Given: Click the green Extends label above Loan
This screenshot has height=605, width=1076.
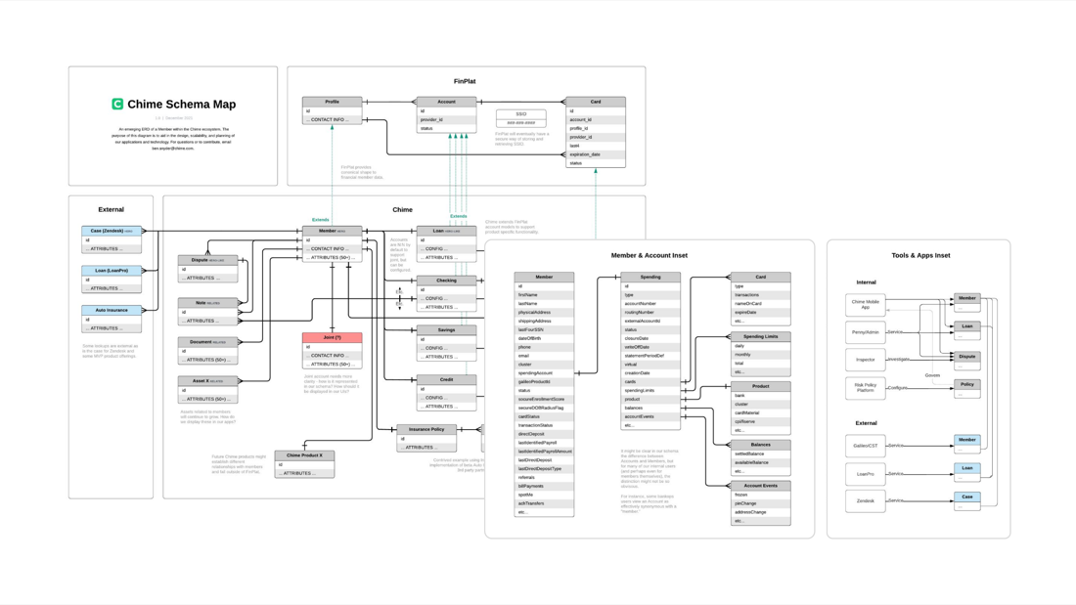Looking at the screenshot, I should point(459,216).
